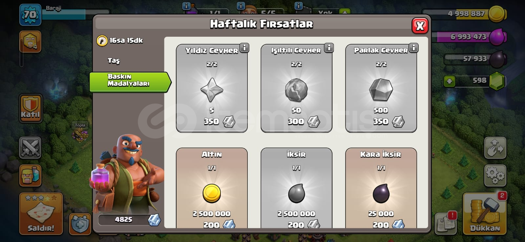
Task: Purchase Altın 2 500 000 offer
Action: coord(212,188)
